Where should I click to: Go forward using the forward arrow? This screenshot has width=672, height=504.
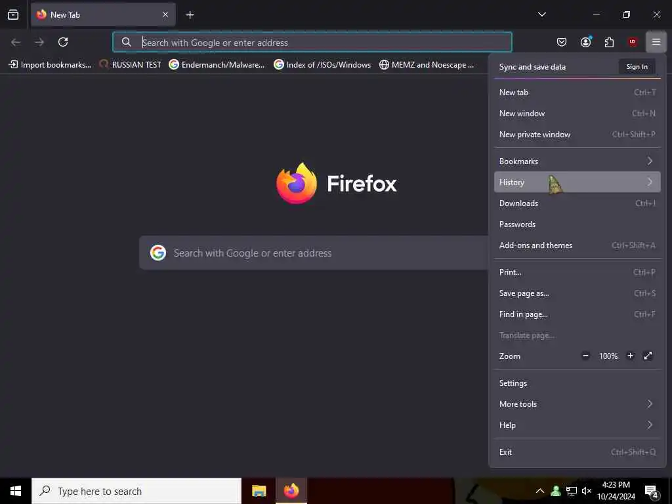click(39, 42)
